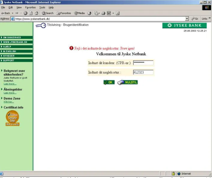Refresh the page with Refresh icon
The image size is (212, 178).
pos(31,13)
